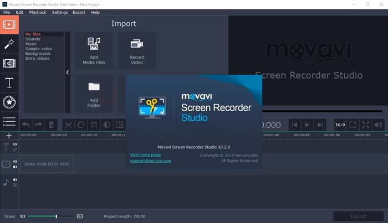Select Backgrounds category
The image size is (388, 223).
[x=38, y=53]
